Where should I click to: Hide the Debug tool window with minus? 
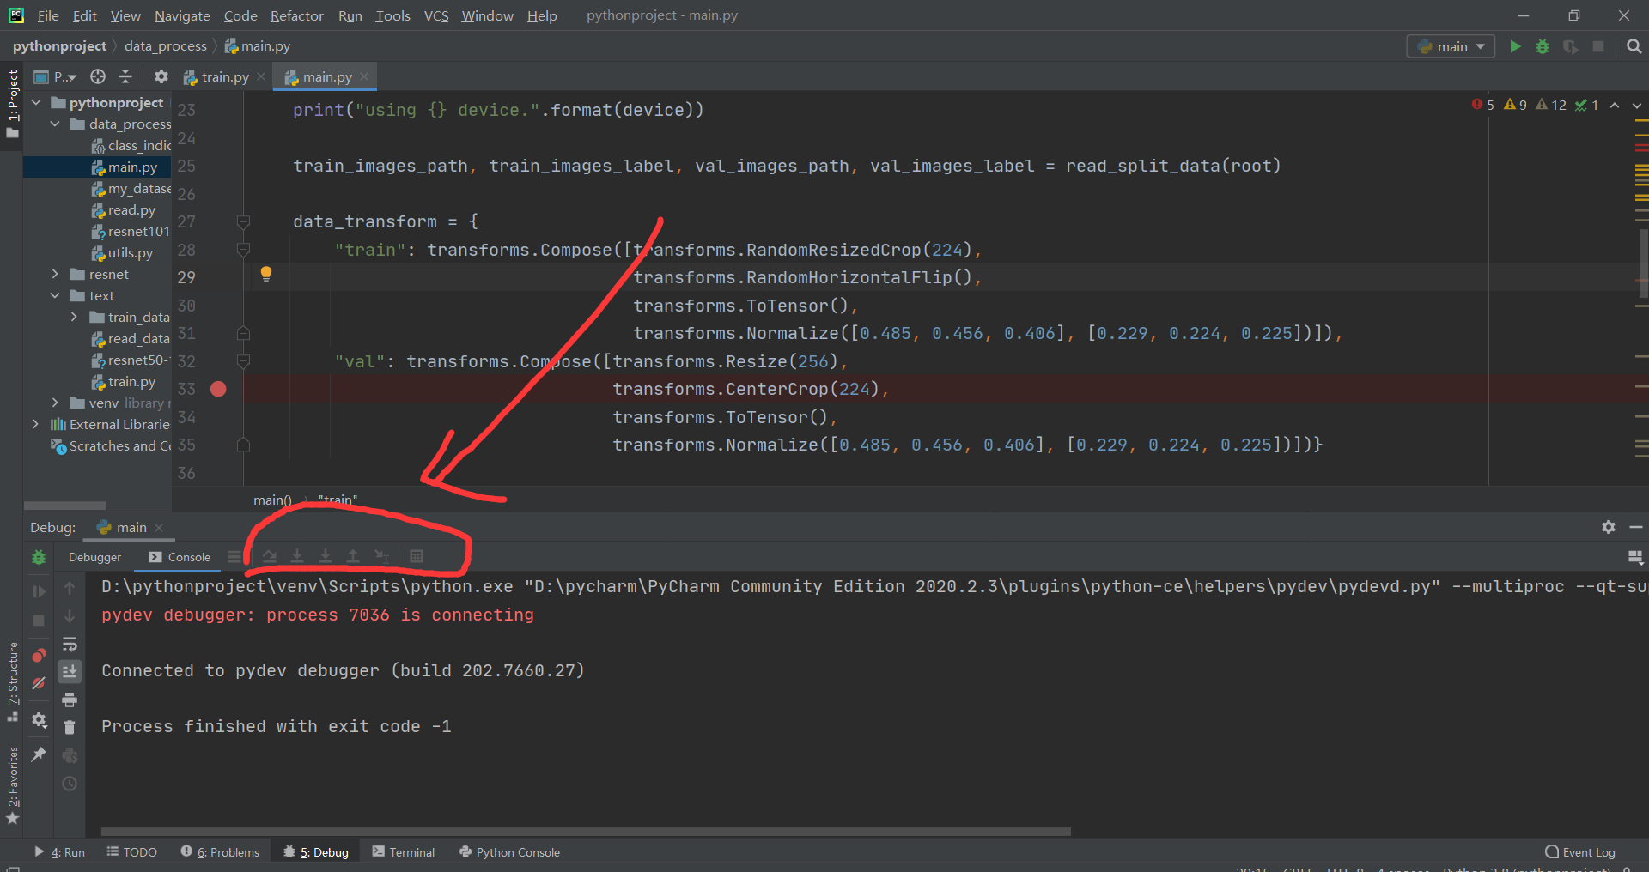coord(1635,527)
